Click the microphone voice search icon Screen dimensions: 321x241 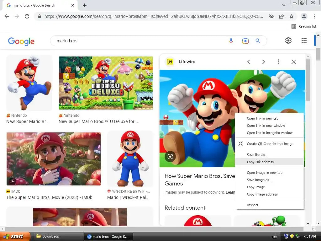(x=231, y=41)
